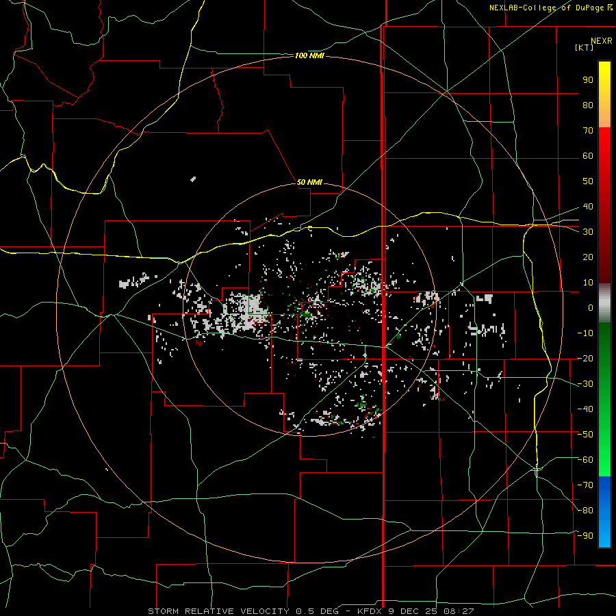Click the -60 label on velocity scale

click(x=585, y=460)
